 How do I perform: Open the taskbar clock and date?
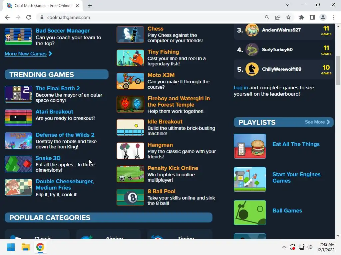(326, 247)
